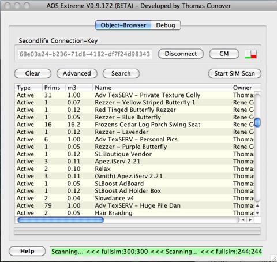Sort by m3 column header
The image size is (277, 262).
coord(79,88)
